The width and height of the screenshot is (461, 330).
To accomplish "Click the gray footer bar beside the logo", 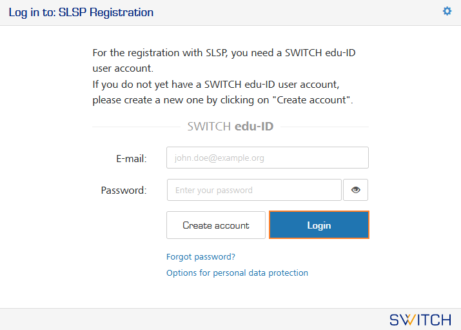I will pos(194,320).
